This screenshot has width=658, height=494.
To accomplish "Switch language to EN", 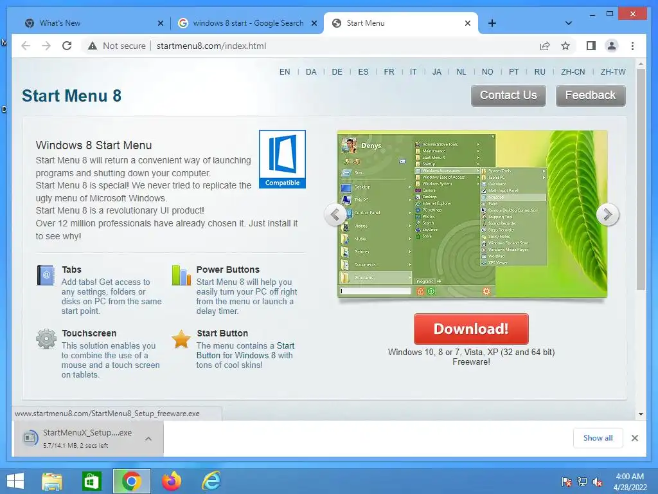I will click(x=285, y=72).
